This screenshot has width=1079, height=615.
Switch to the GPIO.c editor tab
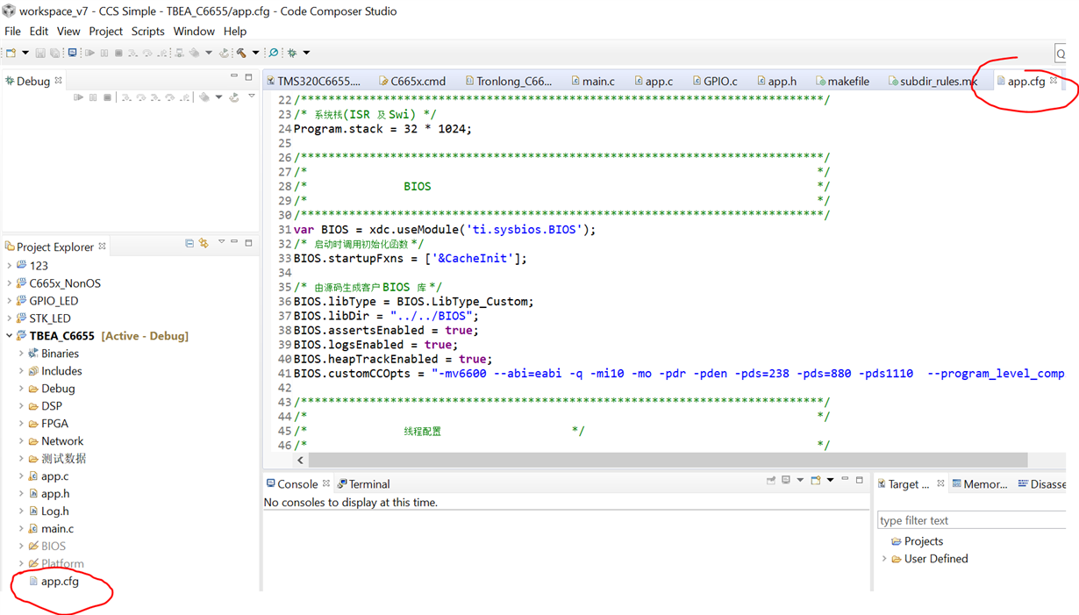[713, 81]
